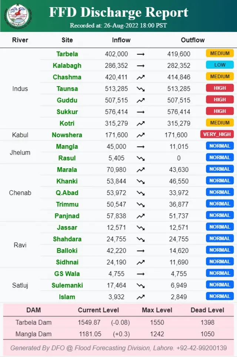Click the rising trend icon for Nowshera
The image size is (237, 357).
pos(141,135)
